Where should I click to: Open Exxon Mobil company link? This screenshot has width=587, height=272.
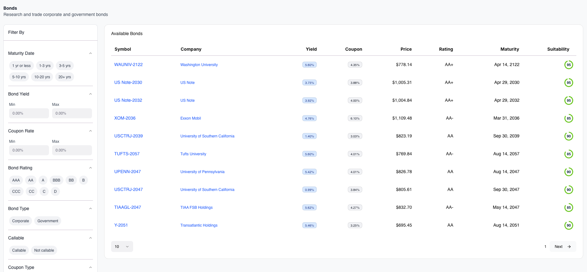click(x=191, y=118)
